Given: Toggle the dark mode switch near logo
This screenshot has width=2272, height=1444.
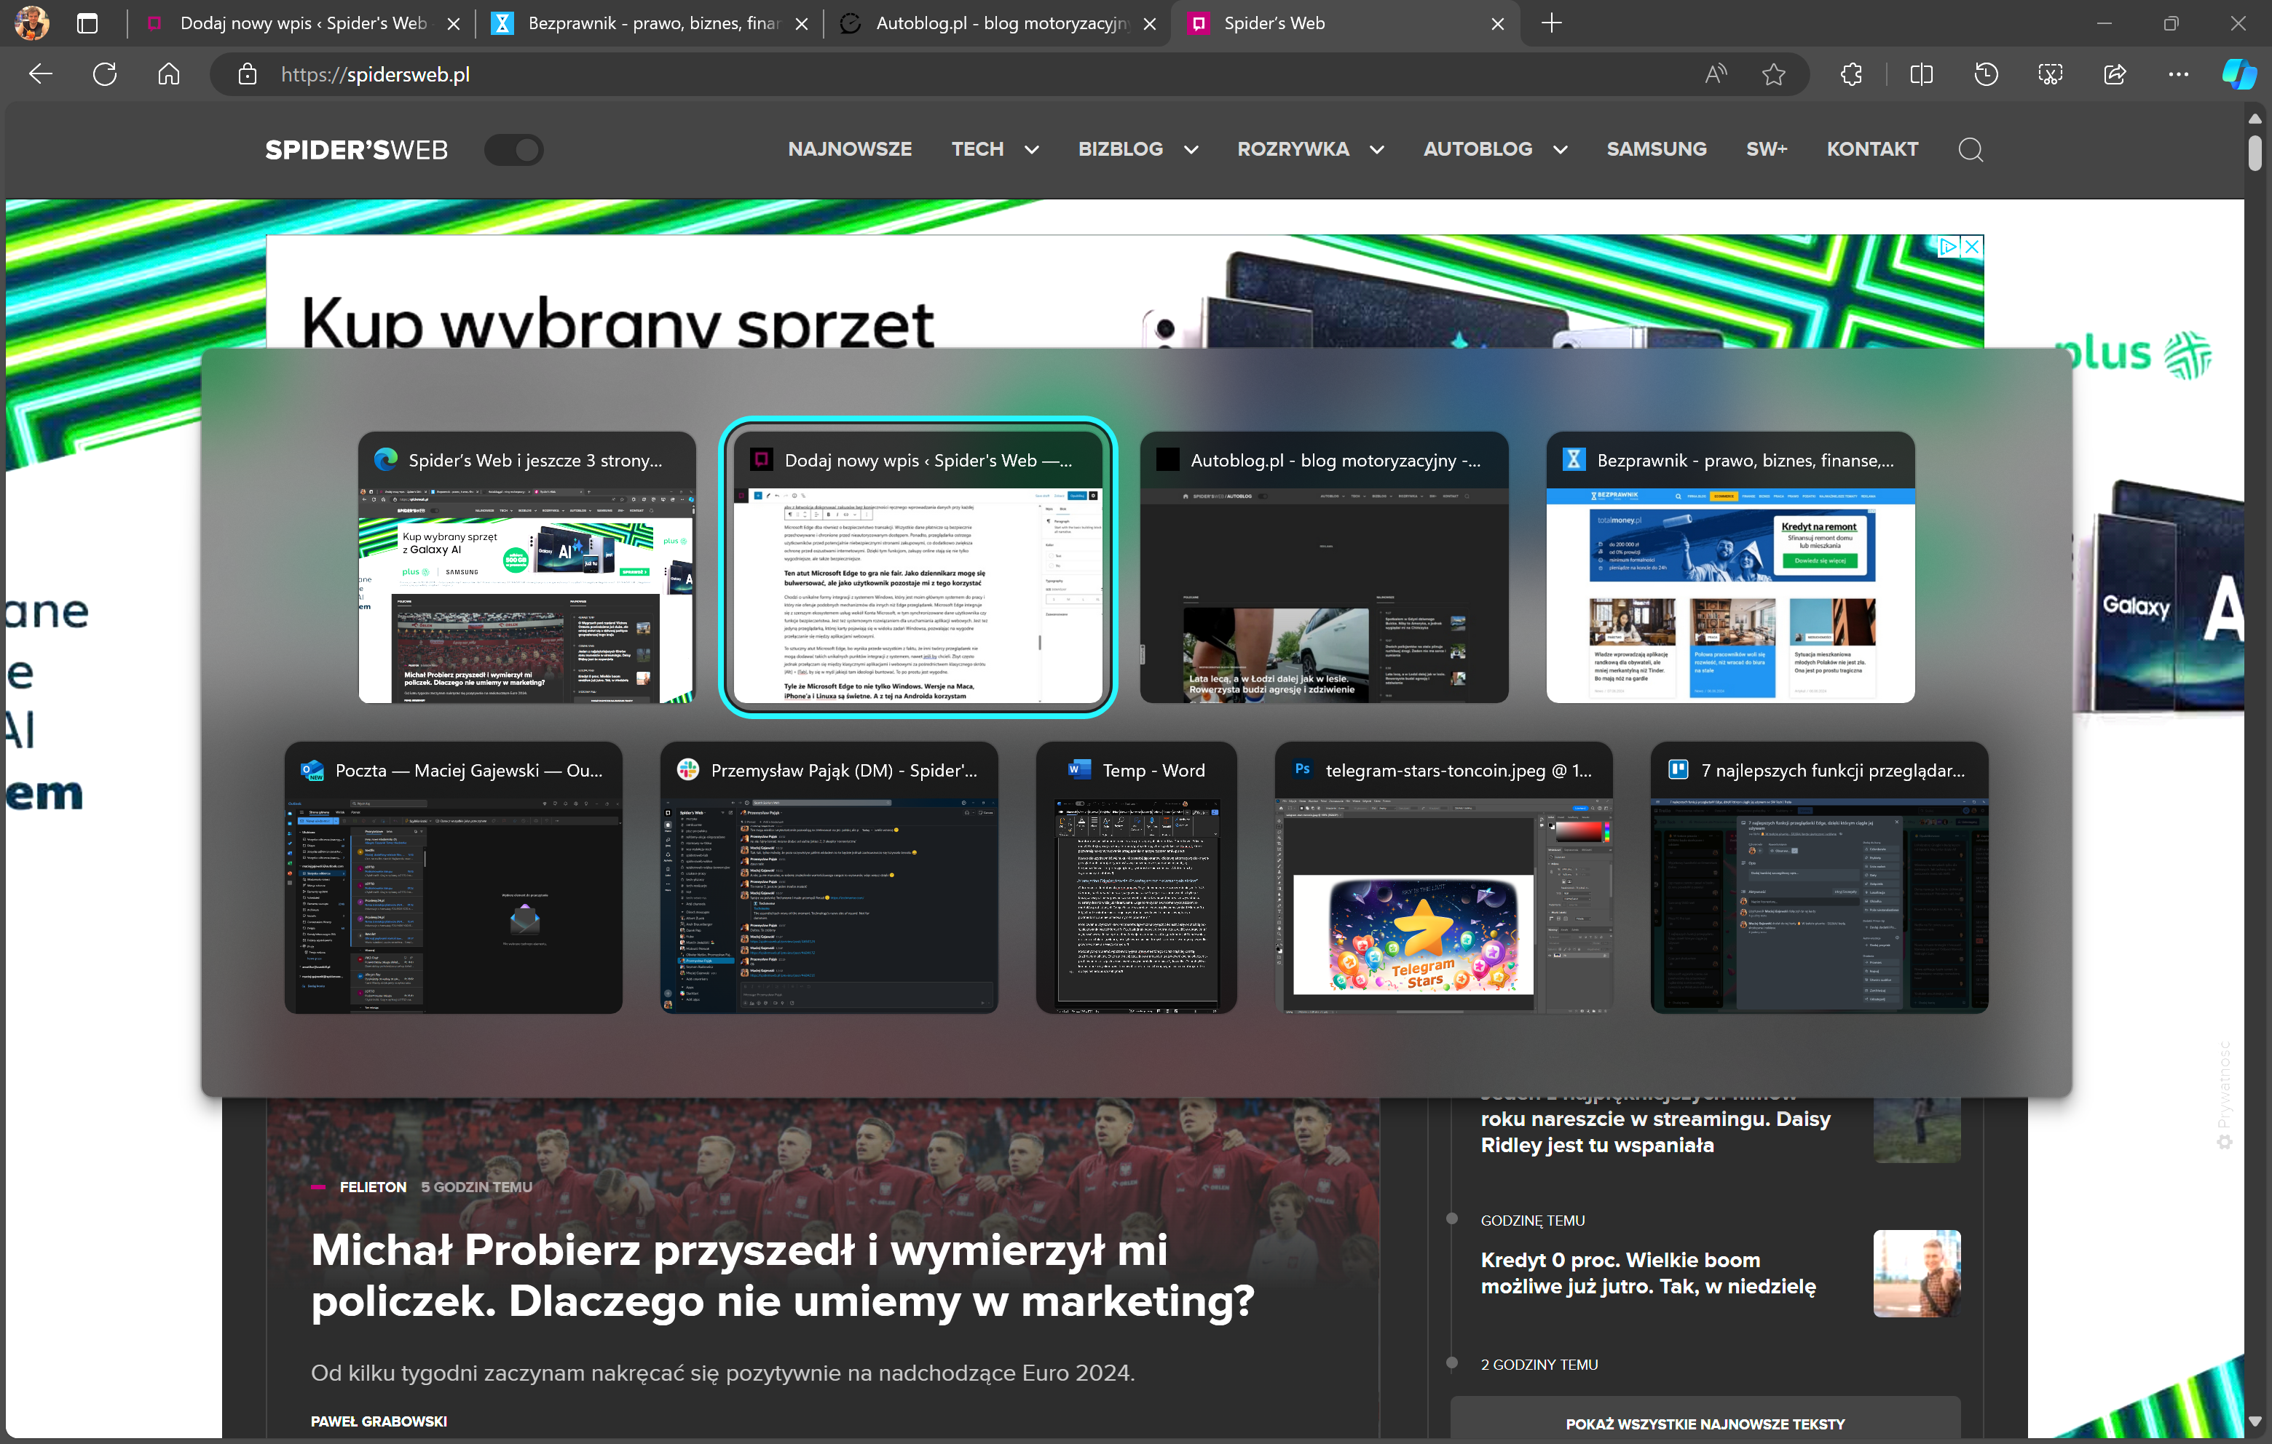Looking at the screenshot, I should pyautogui.click(x=513, y=149).
